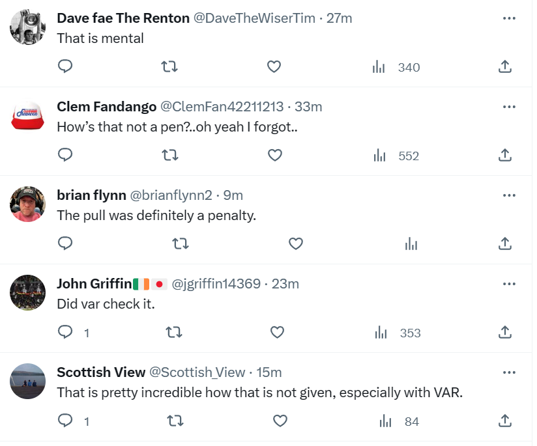View analytics of Scottish View's tweet
Viewport: 537px width, 446px height.
(399, 421)
